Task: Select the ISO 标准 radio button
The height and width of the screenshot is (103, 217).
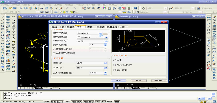Action: pyautogui.click(x=114, y=70)
